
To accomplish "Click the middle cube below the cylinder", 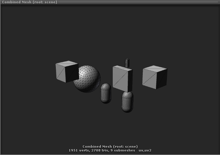I will pyautogui.click(x=123, y=79).
